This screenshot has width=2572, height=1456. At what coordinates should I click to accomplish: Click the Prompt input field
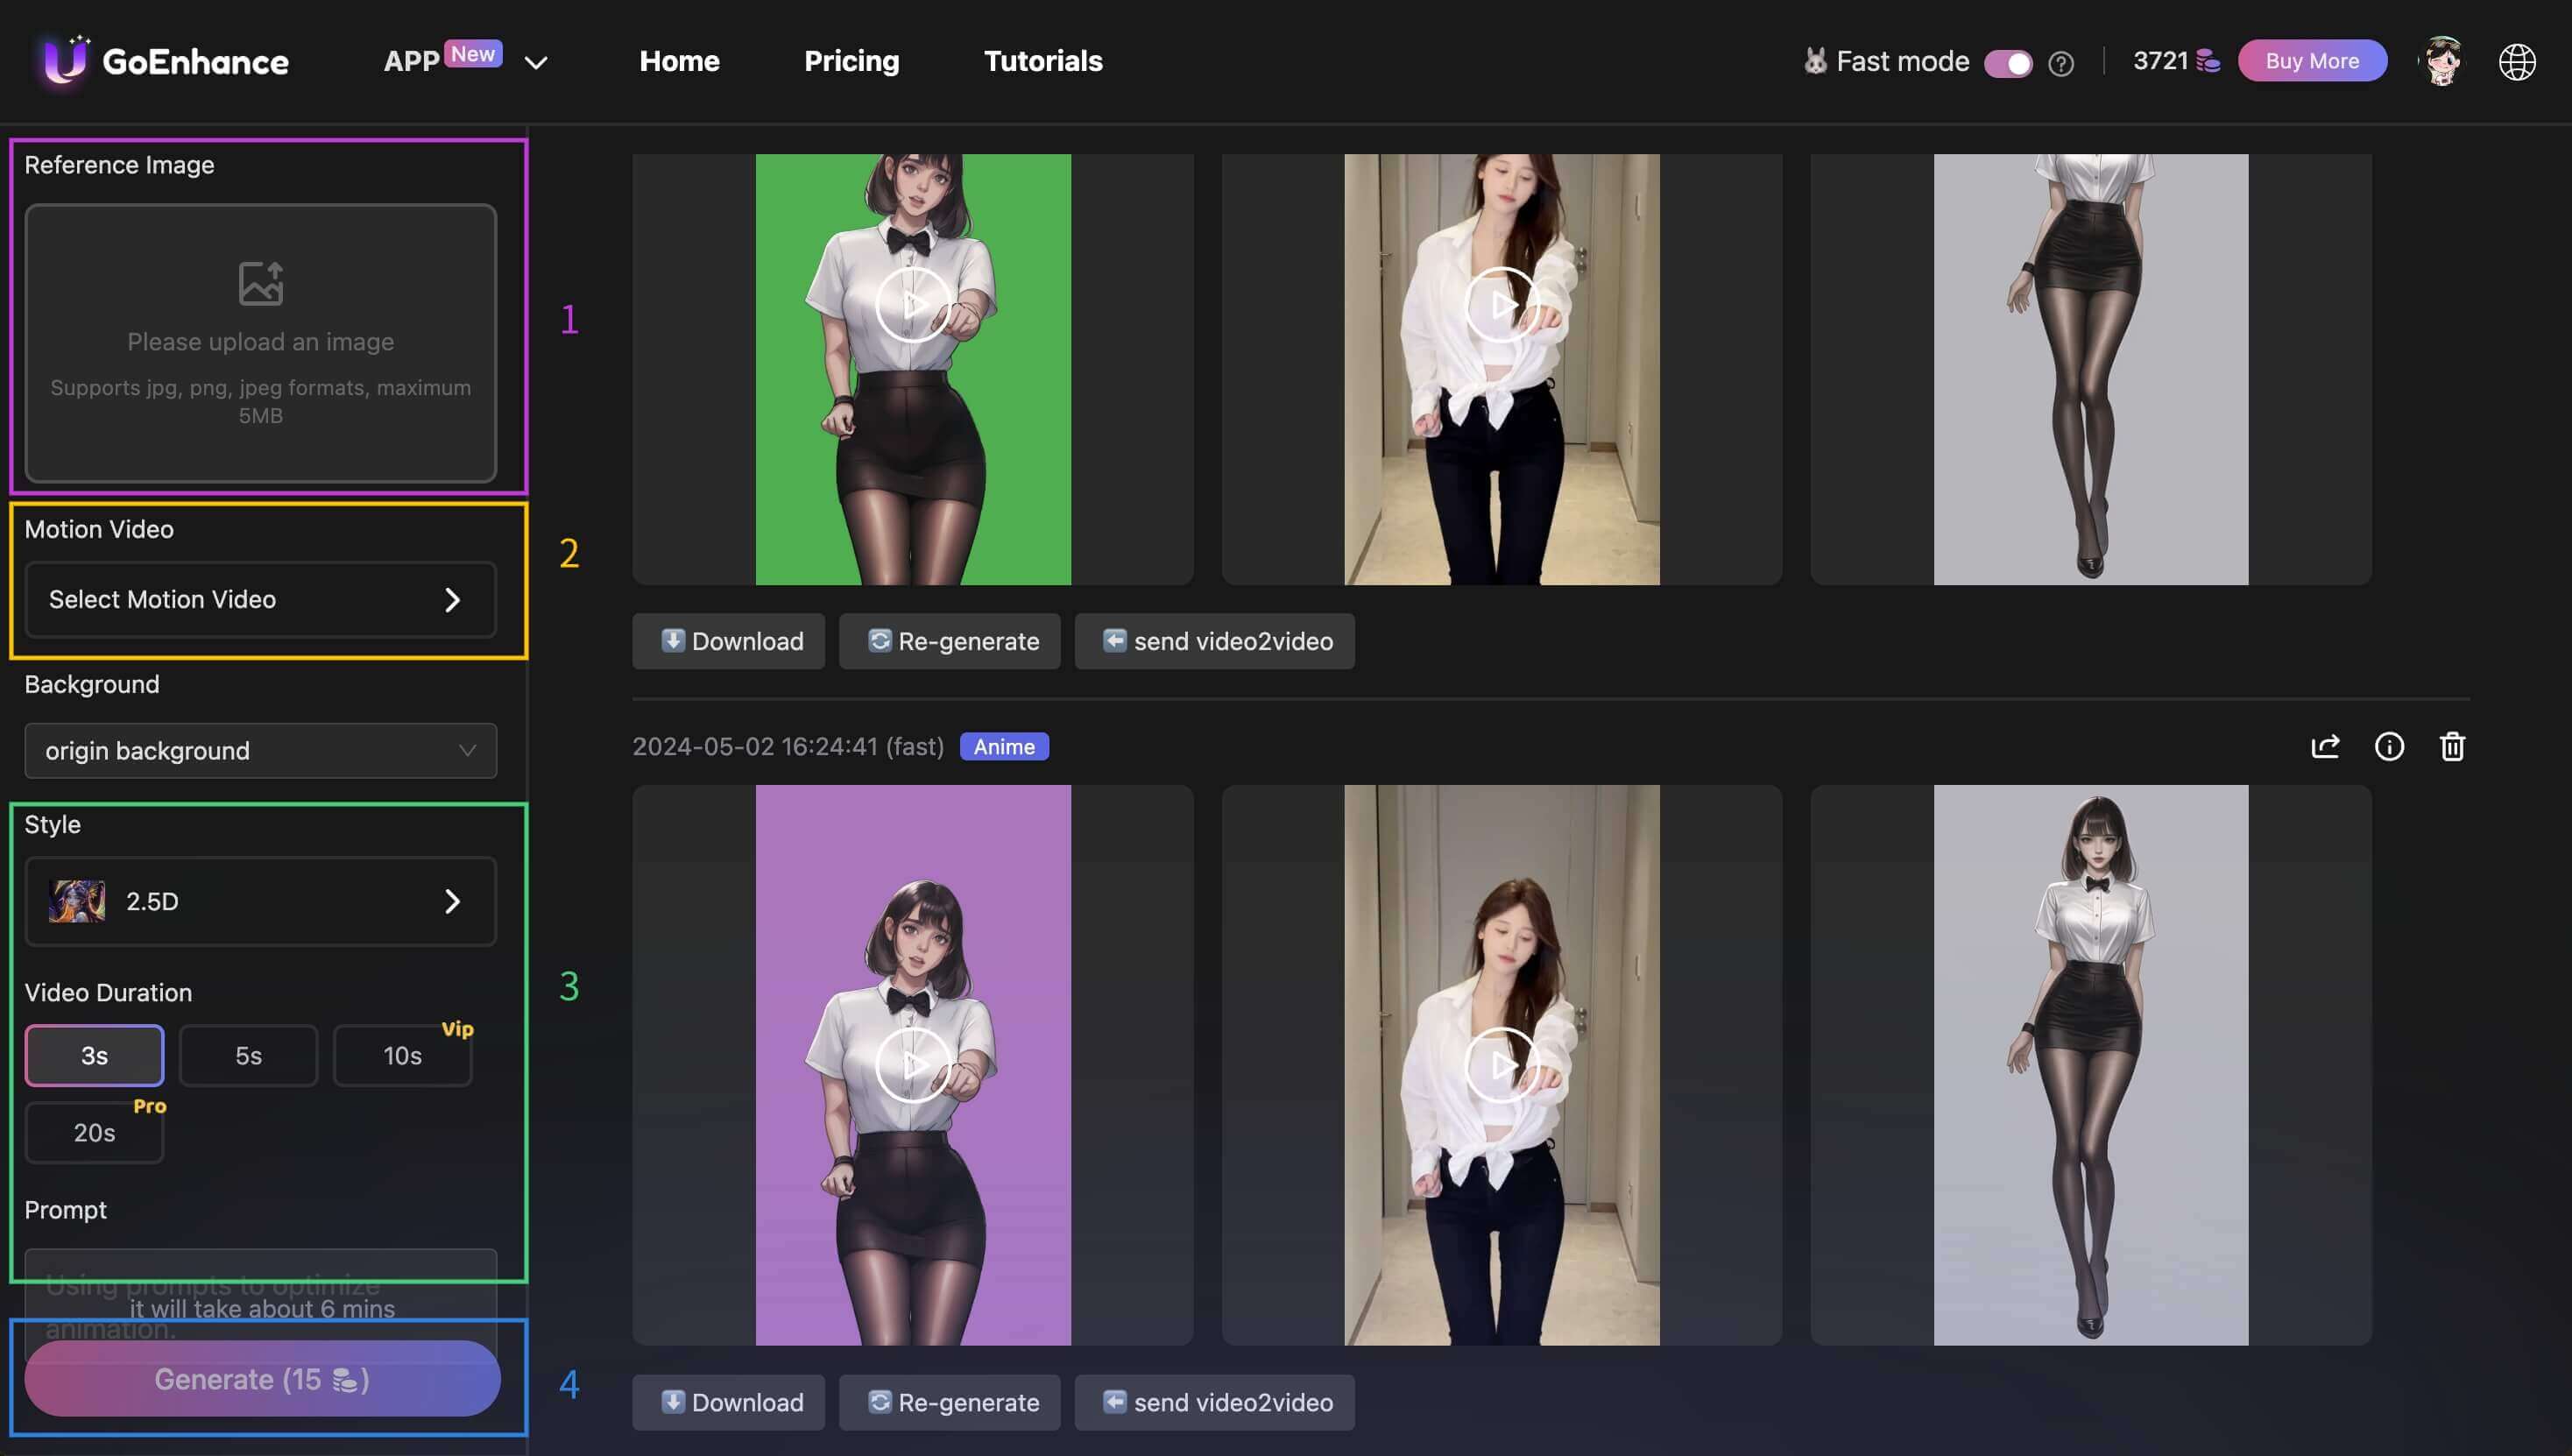pos(260,1285)
